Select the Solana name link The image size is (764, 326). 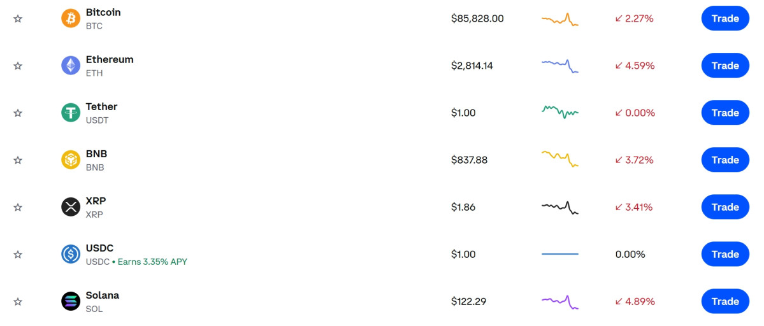pyautogui.click(x=102, y=295)
